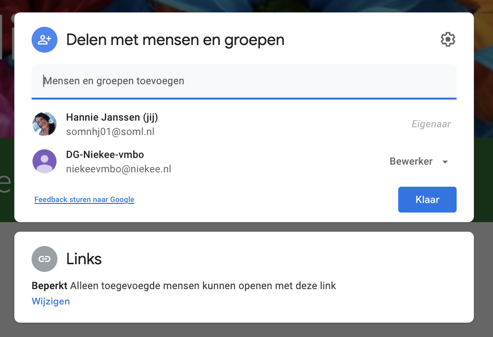Click the blue add-person share icon
Viewport: 493px width, 337px height.
coord(45,40)
